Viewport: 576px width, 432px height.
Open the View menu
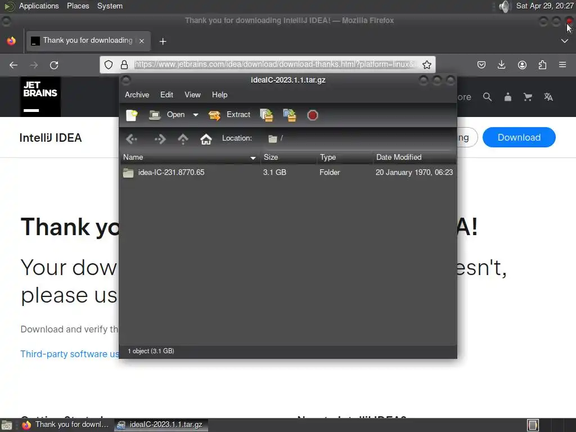(192, 94)
